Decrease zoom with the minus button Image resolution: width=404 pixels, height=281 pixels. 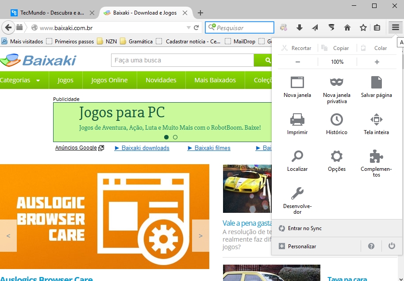[x=298, y=62]
